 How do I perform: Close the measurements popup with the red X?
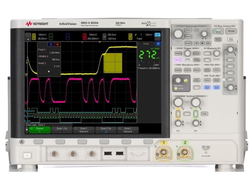[57, 44]
